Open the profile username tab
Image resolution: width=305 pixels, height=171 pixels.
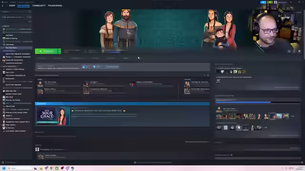(55, 6)
